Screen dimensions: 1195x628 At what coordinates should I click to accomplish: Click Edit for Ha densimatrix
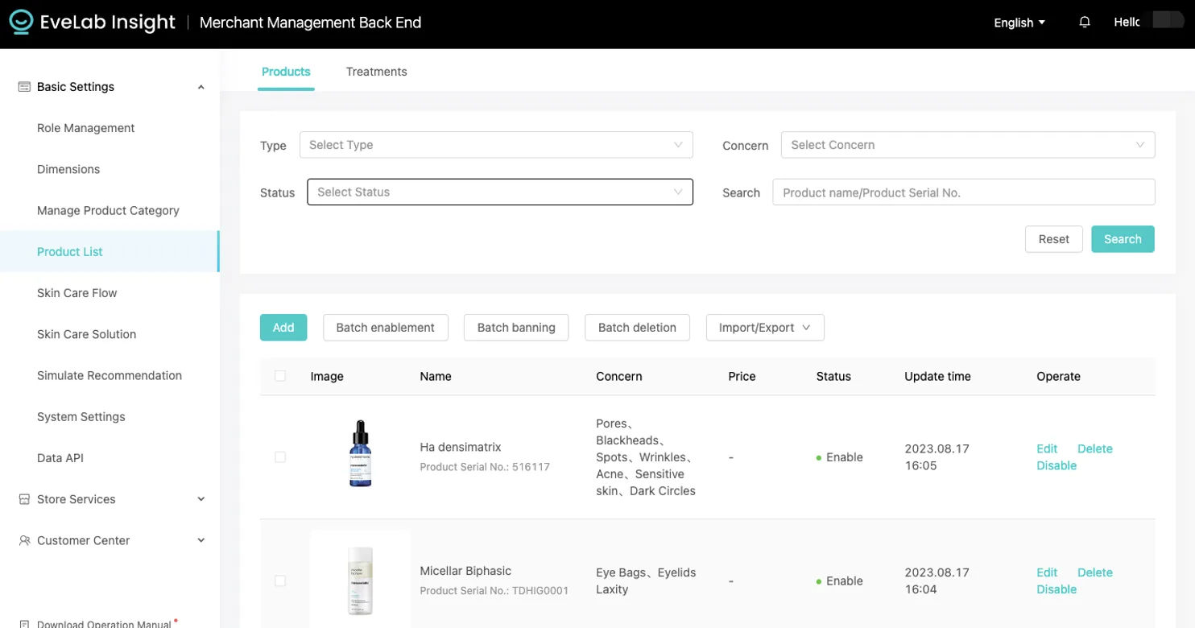[x=1047, y=448]
